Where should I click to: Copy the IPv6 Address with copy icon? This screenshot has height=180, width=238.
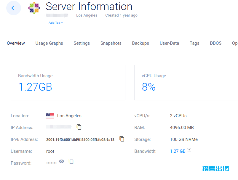point(122,139)
